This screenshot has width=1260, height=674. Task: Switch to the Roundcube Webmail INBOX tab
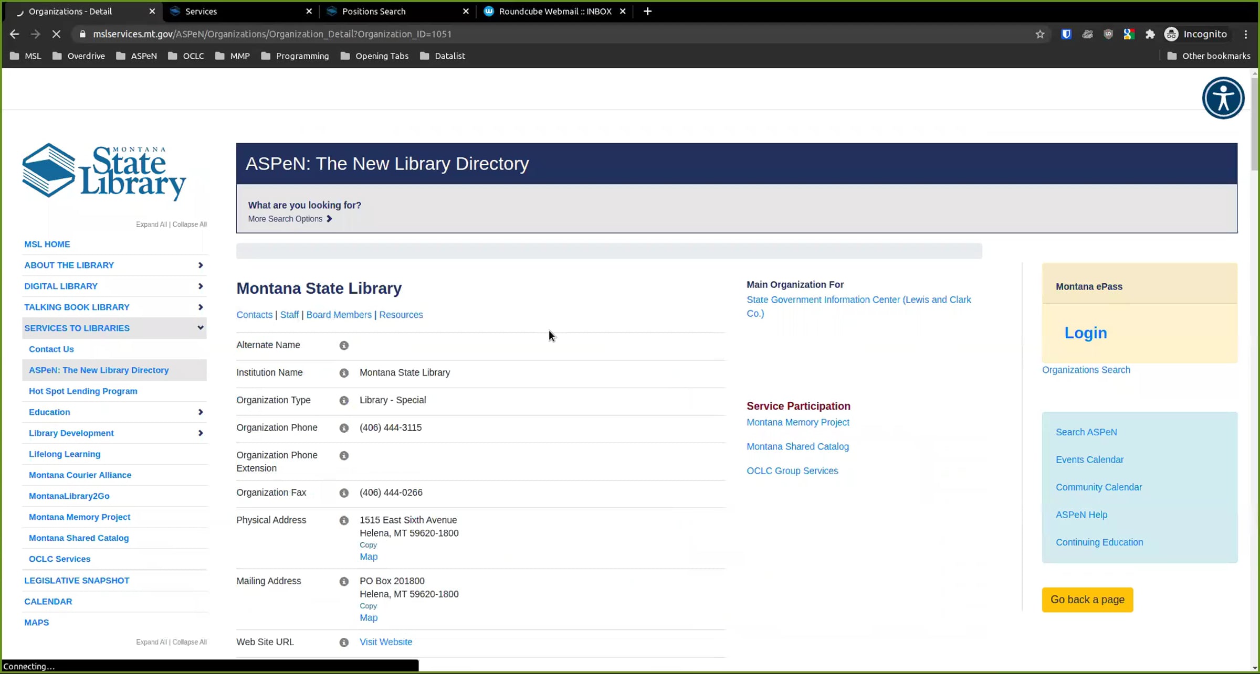tap(554, 11)
